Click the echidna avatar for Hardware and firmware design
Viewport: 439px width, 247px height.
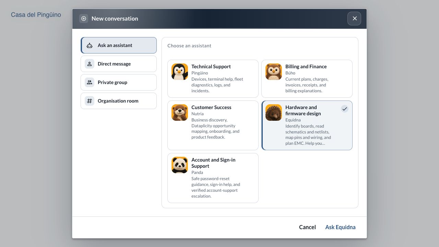click(x=274, y=113)
